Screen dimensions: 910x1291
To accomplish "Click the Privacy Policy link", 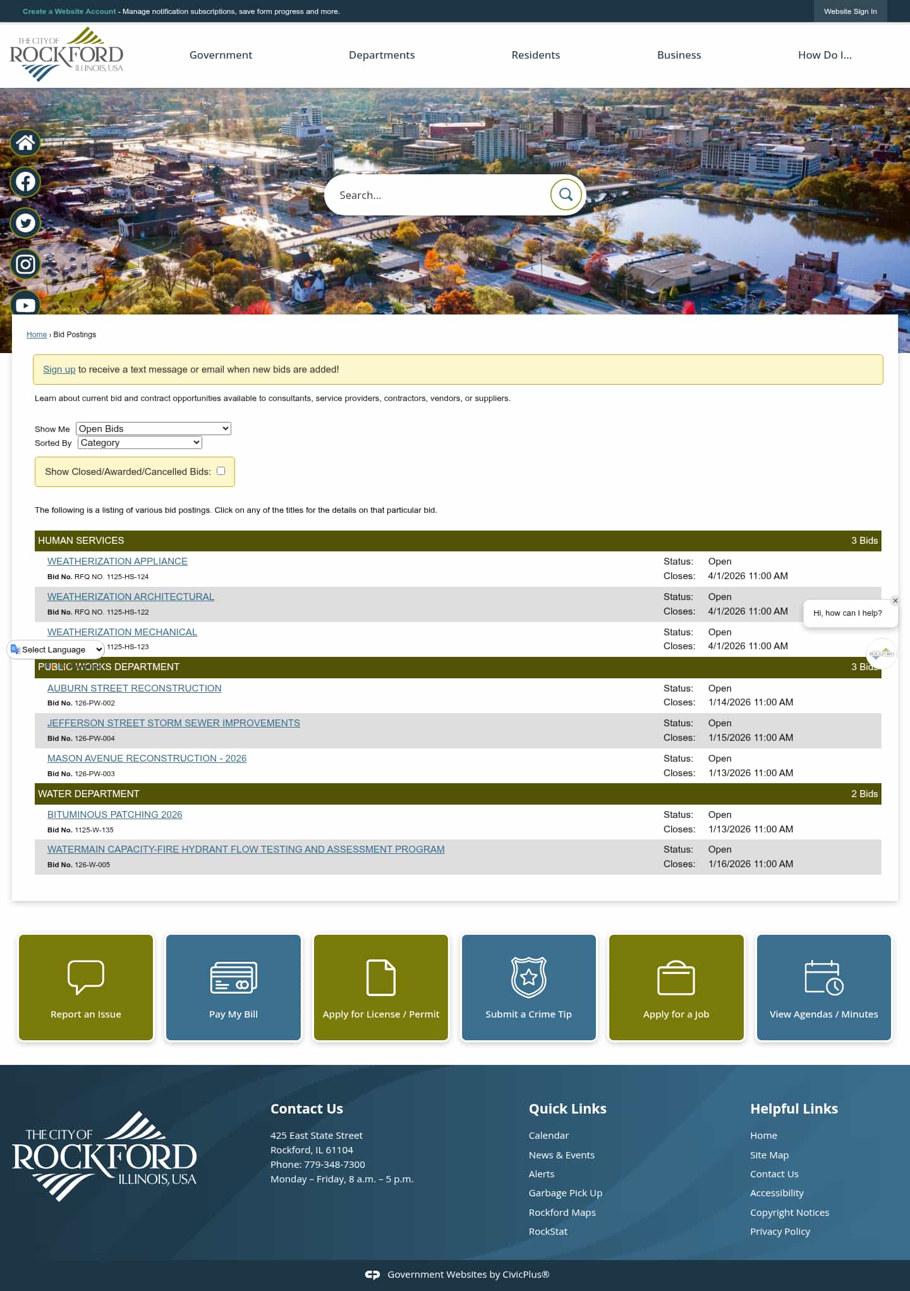I will point(780,1231).
